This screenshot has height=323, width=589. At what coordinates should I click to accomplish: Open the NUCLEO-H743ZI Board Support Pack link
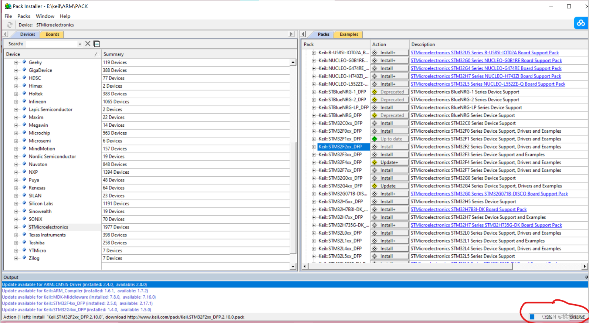tap(486, 76)
